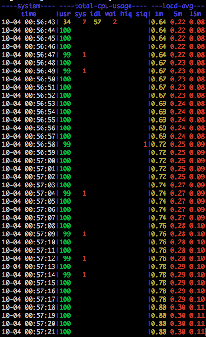Click the 'siq' column header

141,14
